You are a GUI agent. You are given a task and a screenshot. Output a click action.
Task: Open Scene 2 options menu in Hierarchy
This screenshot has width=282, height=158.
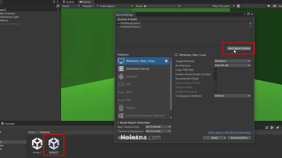click(58, 10)
